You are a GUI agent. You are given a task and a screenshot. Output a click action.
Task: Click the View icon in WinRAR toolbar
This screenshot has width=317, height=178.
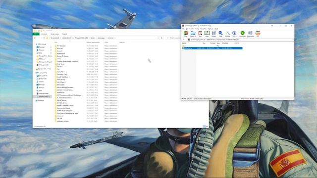pyautogui.click(x=207, y=34)
